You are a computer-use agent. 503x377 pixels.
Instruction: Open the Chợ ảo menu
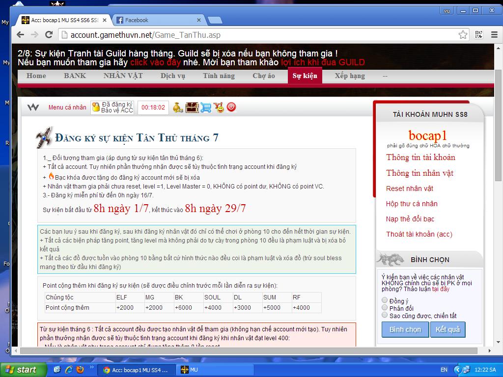click(x=264, y=76)
